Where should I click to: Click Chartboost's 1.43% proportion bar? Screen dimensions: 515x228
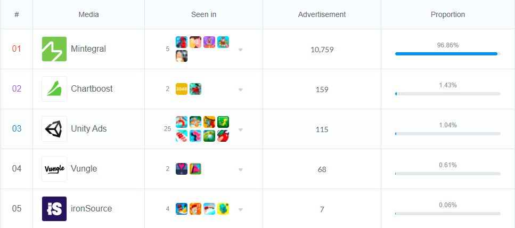pos(447,94)
